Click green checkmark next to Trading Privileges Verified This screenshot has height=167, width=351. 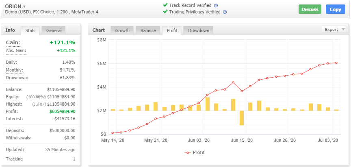(x=165, y=12)
